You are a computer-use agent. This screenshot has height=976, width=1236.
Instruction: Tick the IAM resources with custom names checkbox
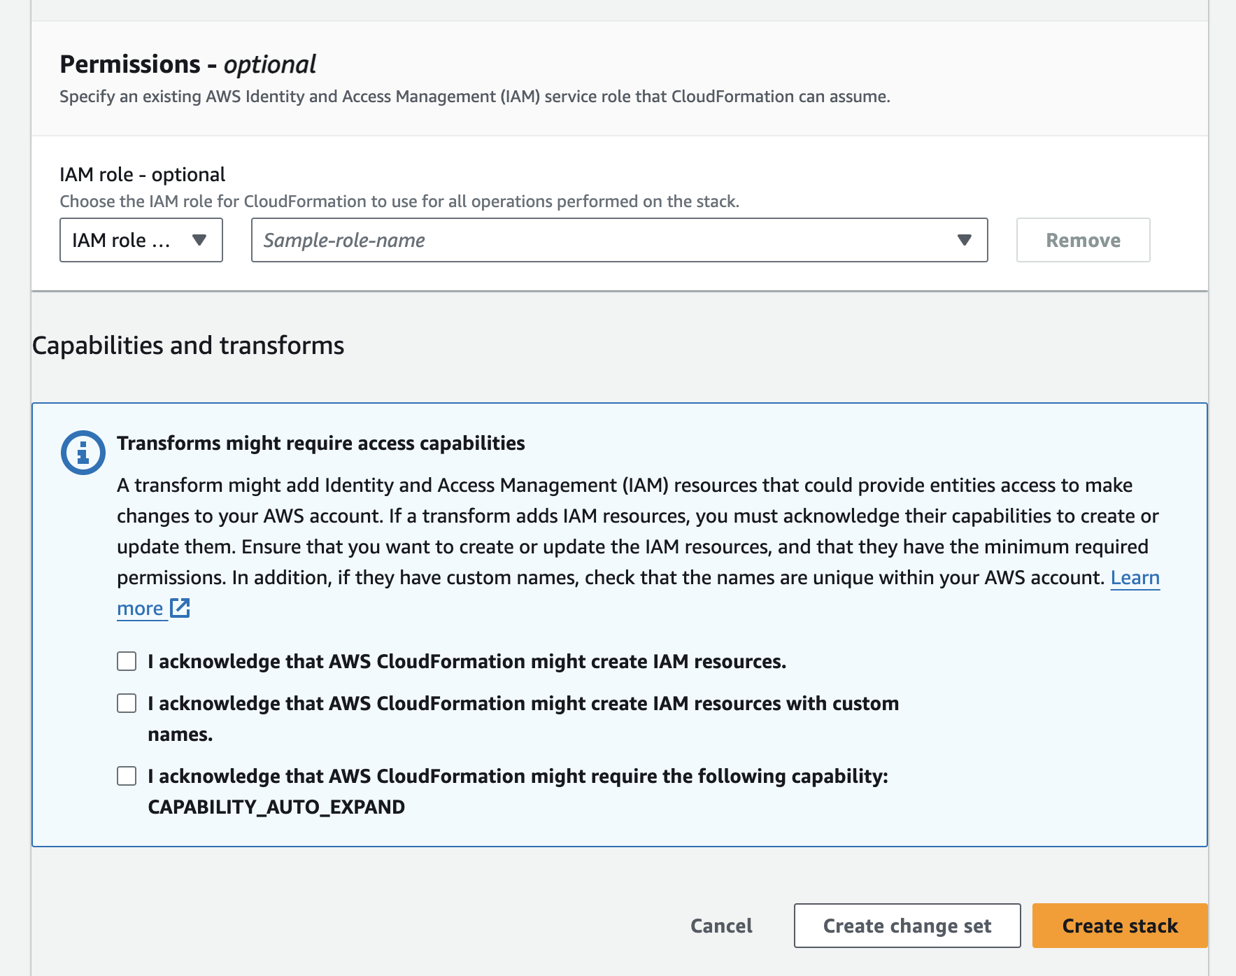[x=127, y=703]
